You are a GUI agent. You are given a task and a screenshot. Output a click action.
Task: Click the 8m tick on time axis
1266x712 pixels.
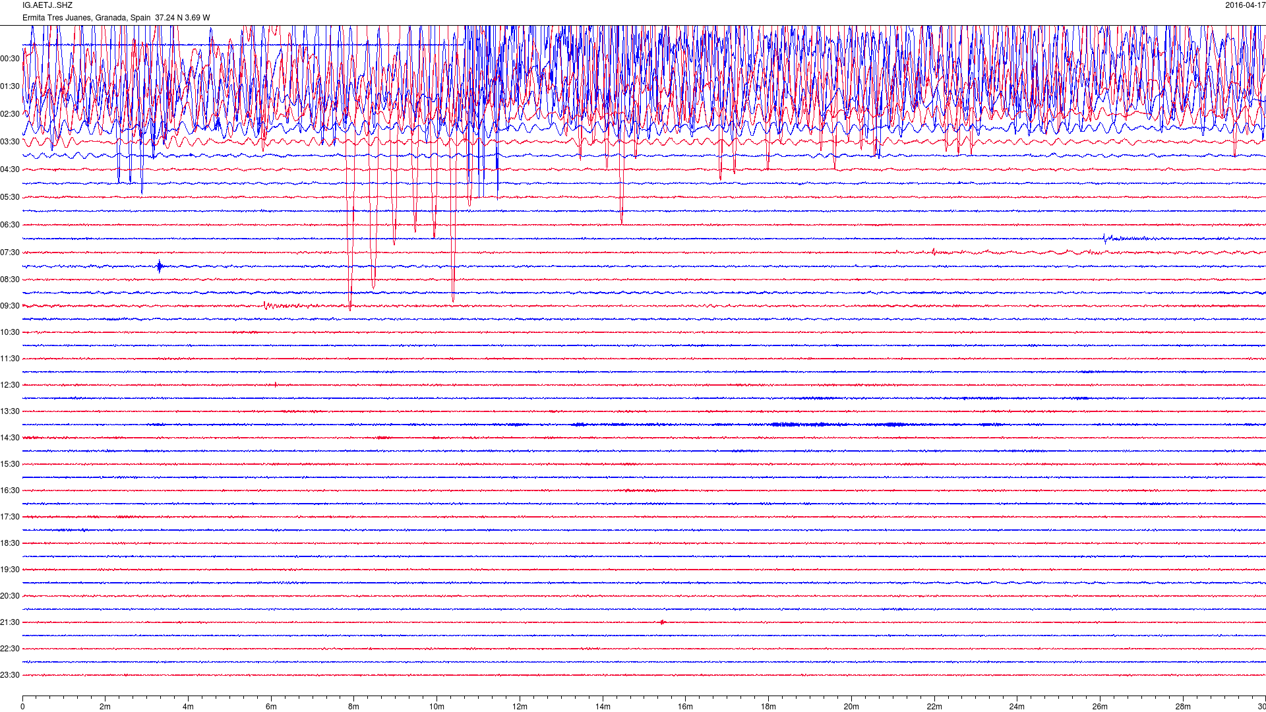click(354, 707)
